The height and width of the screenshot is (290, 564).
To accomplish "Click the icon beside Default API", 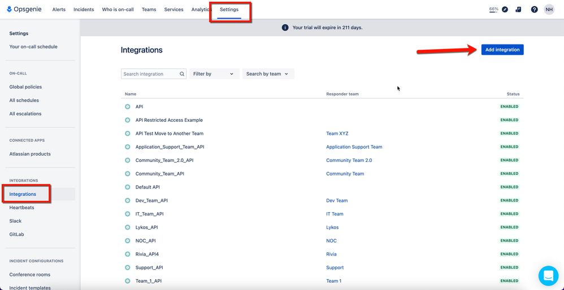I will 127,187.
